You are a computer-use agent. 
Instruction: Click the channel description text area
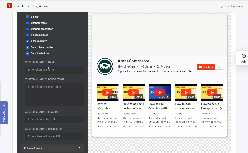pyautogui.click(x=55, y=94)
